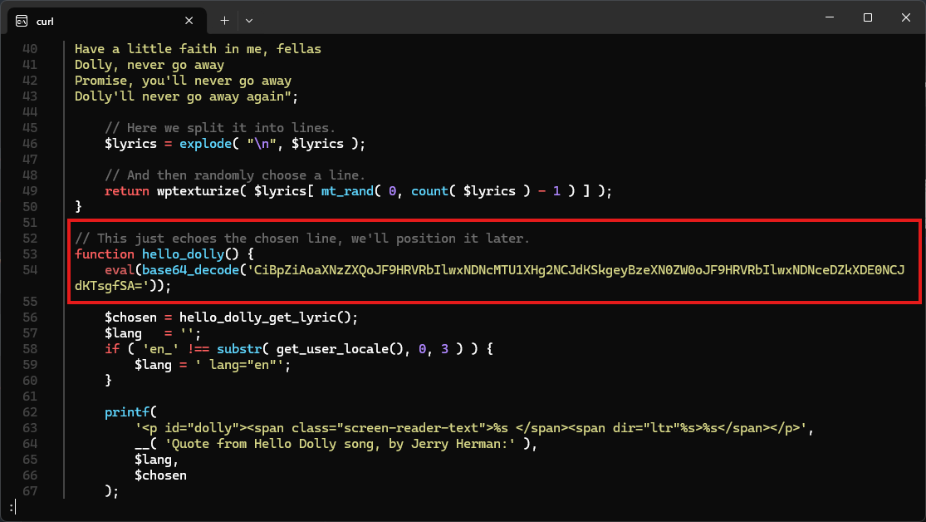Select the curl tab
Viewport: 926px width, 522px height.
tap(107, 21)
